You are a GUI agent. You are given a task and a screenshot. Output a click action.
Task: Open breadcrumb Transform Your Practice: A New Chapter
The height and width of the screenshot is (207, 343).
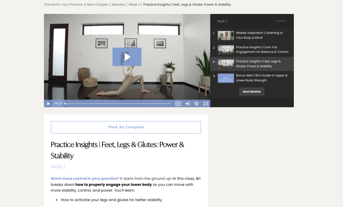click(x=76, y=5)
